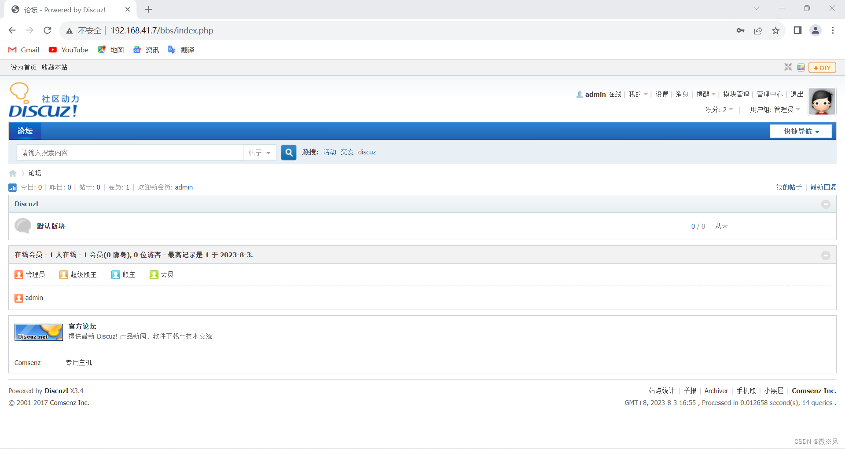Click online user admin in list
This screenshot has height=449, width=845.
tap(34, 298)
